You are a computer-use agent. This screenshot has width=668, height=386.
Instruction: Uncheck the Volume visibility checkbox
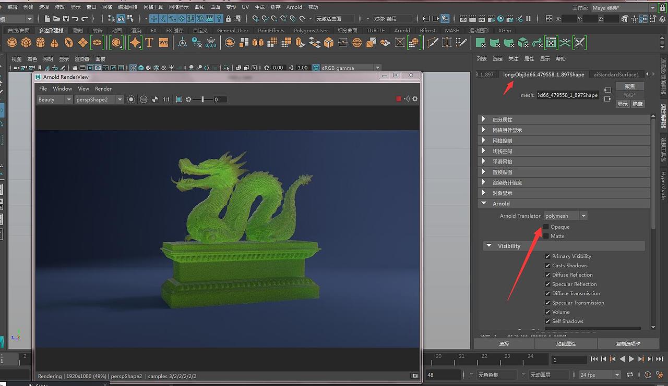click(547, 312)
